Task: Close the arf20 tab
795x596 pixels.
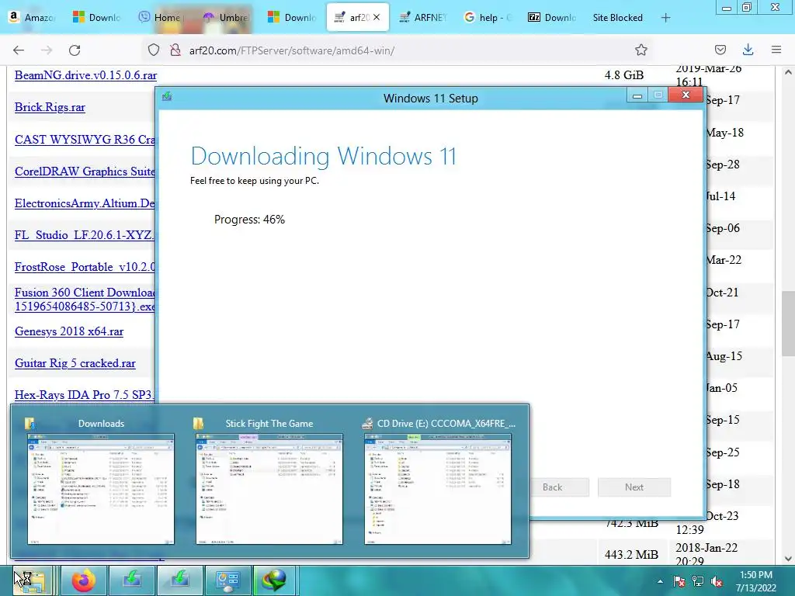Action: coord(377,17)
